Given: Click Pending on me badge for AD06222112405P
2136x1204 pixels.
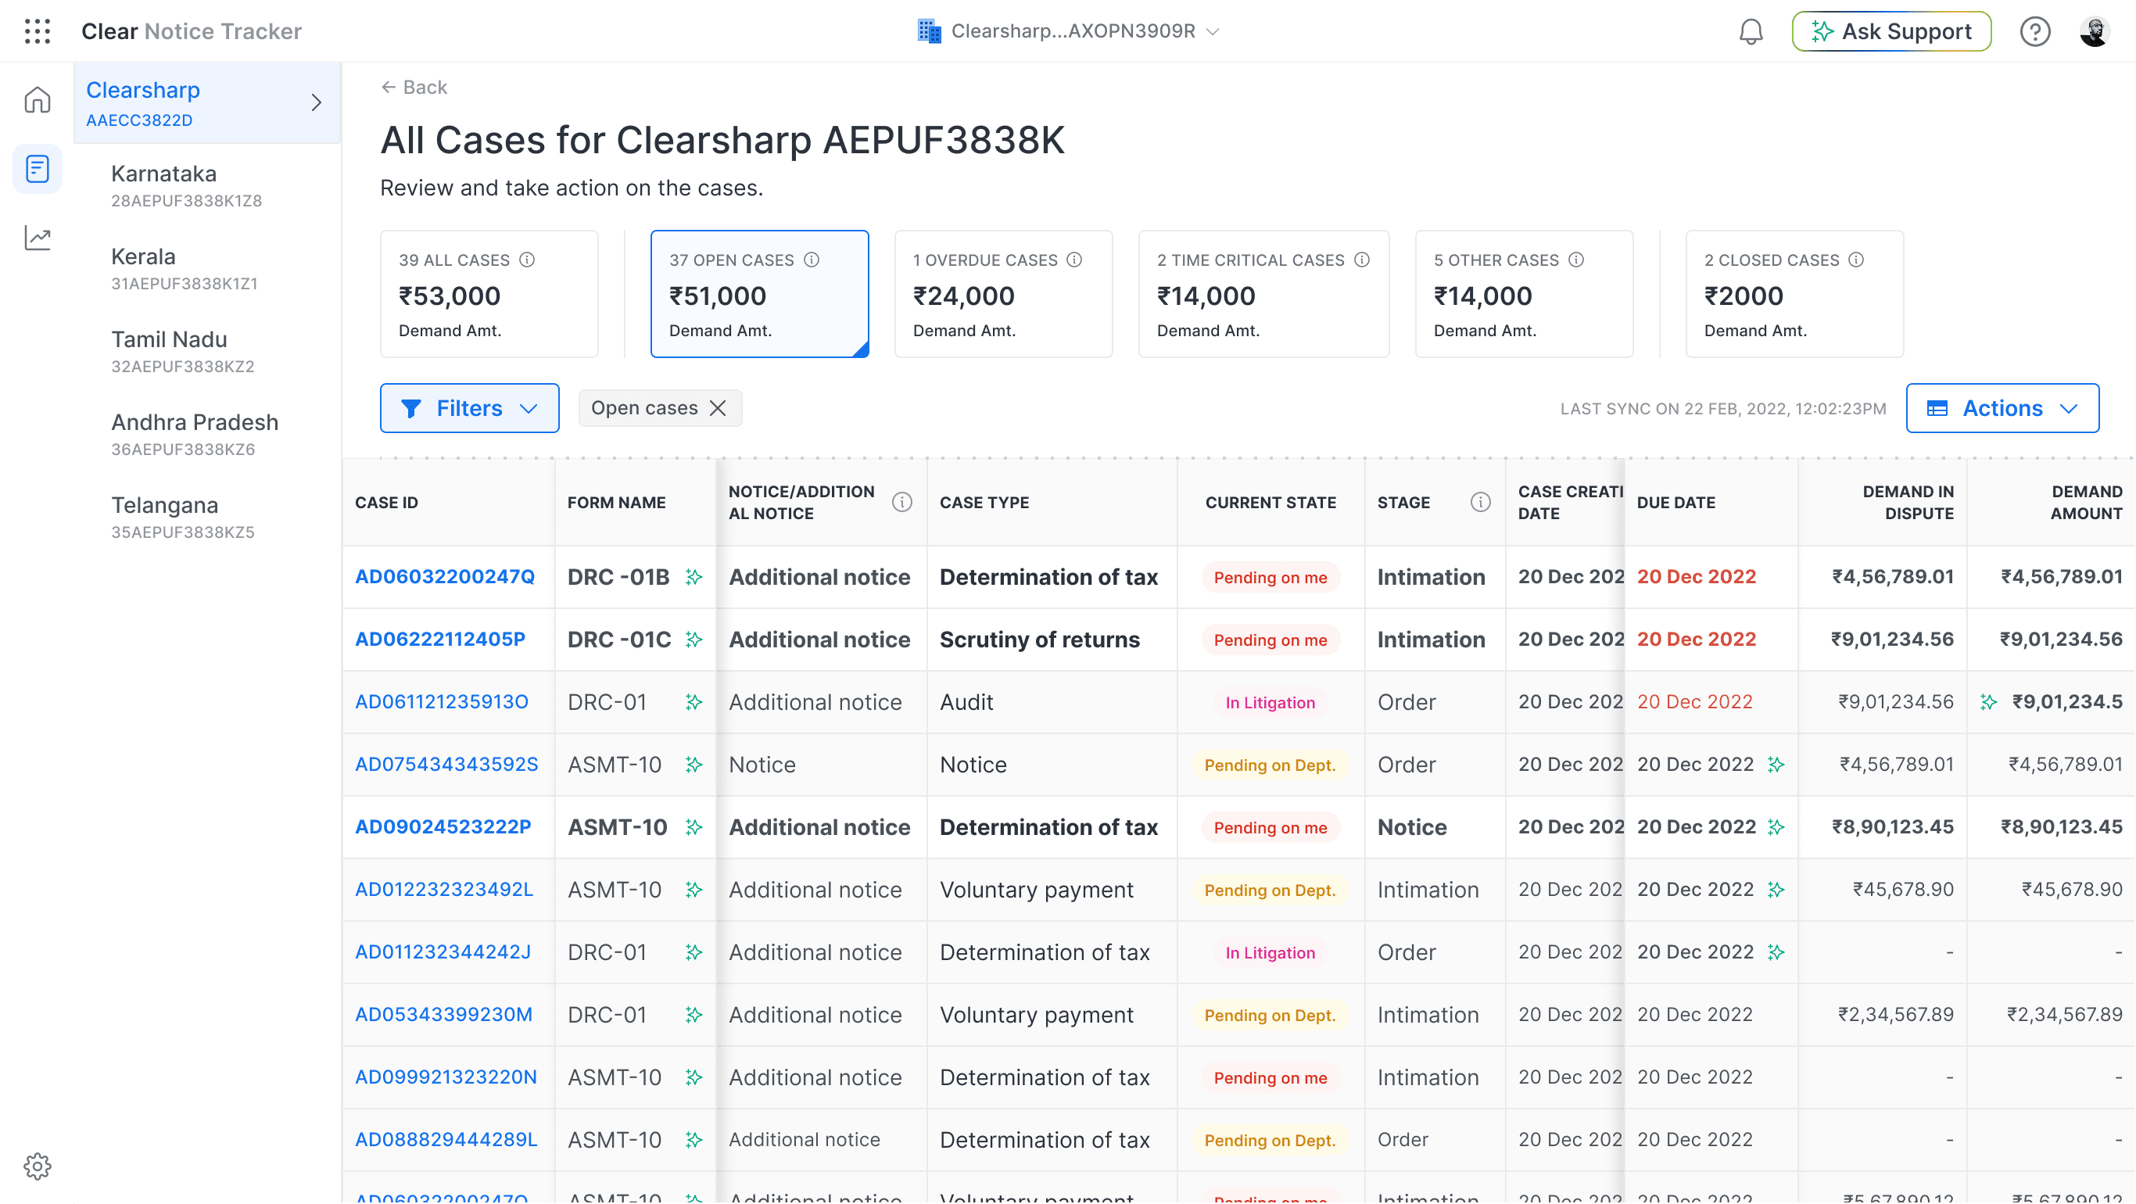Looking at the screenshot, I should [1270, 640].
